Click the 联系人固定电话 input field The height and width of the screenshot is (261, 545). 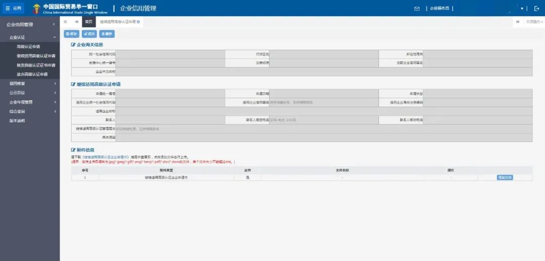(x=323, y=120)
